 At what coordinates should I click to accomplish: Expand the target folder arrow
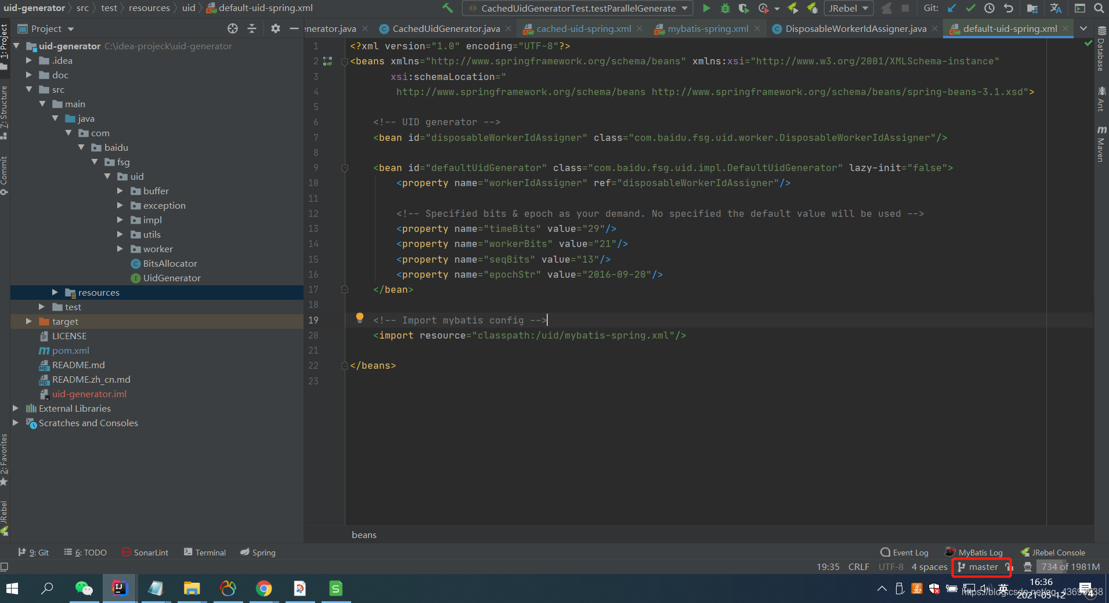coord(29,321)
